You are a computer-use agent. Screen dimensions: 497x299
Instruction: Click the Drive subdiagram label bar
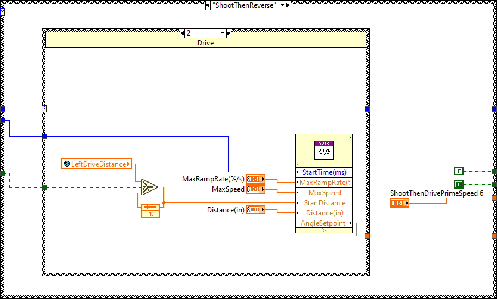205,43
